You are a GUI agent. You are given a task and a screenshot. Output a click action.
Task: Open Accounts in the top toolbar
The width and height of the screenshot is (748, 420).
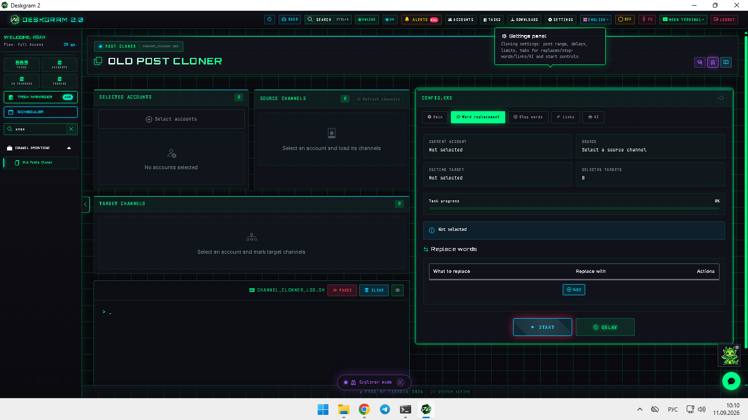point(461,20)
